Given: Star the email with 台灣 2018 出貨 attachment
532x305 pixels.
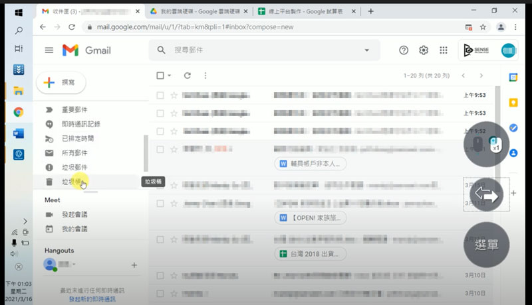Looking at the screenshot, I should pos(174,239).
